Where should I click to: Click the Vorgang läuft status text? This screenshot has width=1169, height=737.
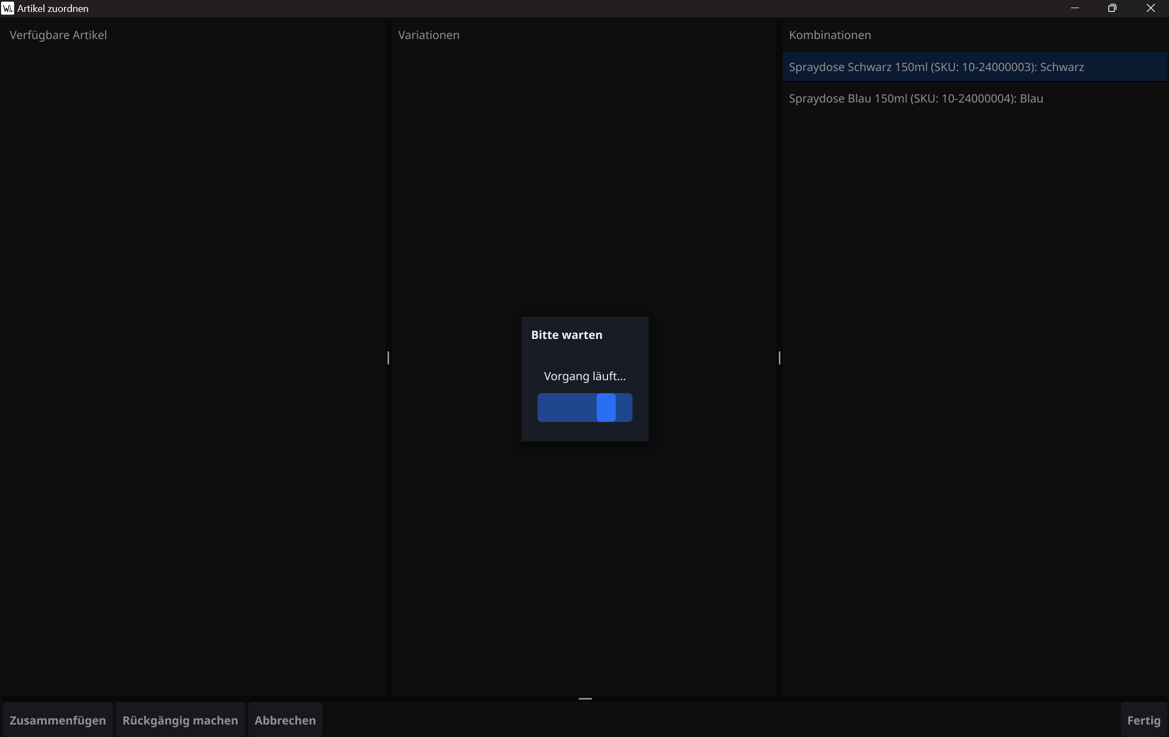(x=584, y=376)
